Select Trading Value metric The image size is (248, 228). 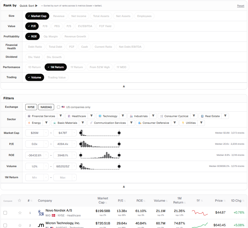57,77
